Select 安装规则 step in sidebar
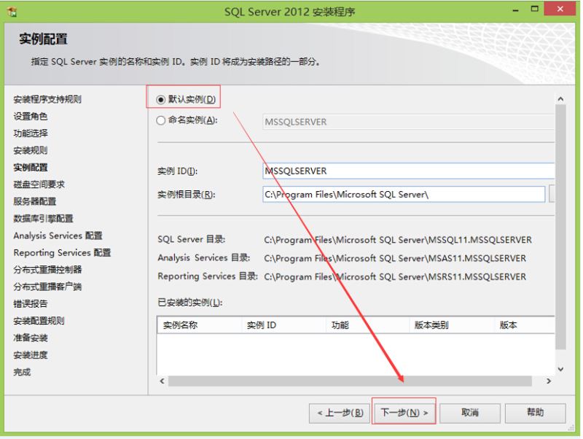This screenshot has height=439, width=583. [31, 150]
